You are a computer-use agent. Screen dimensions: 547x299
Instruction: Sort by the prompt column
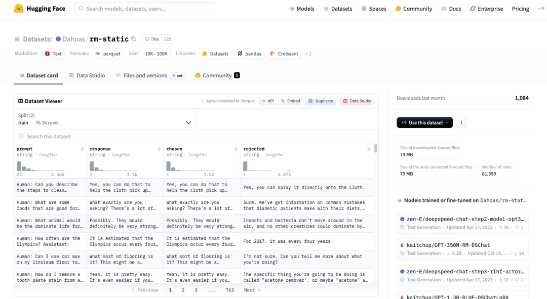click(83, 149)
